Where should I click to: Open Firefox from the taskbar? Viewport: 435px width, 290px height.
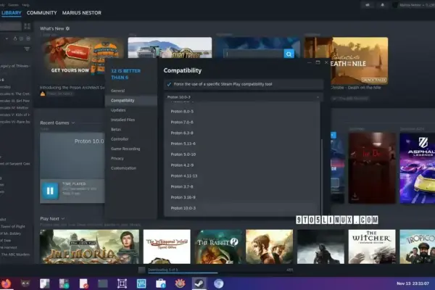tap(6, 283)
